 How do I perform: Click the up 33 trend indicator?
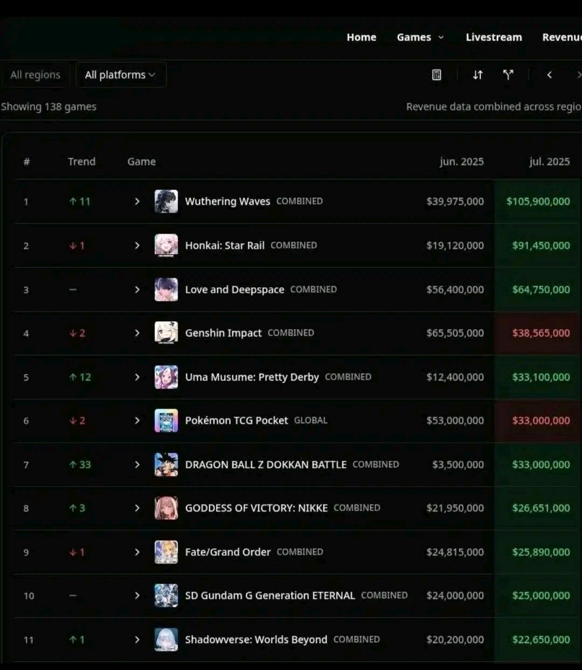point(80,465)
